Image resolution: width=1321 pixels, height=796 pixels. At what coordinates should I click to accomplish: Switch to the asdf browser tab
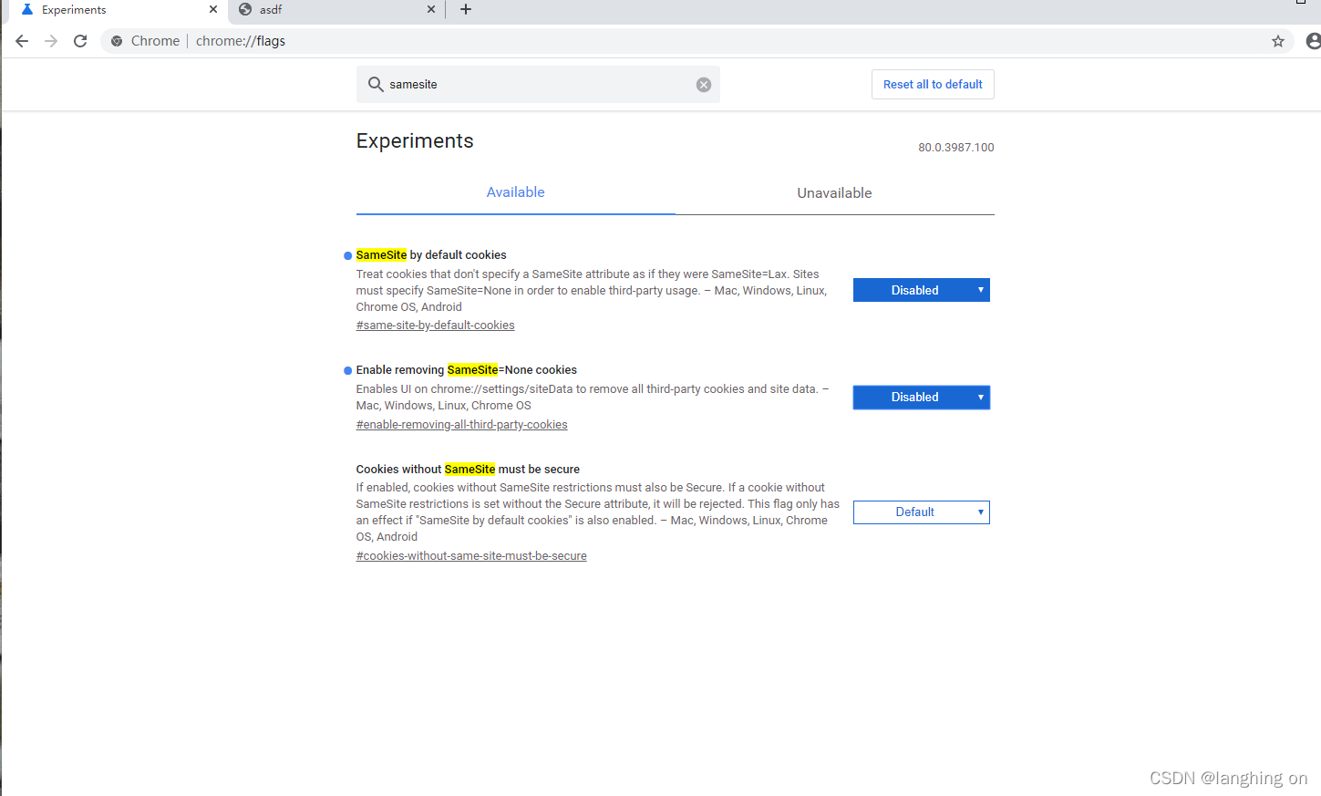[x=336, y=10]
